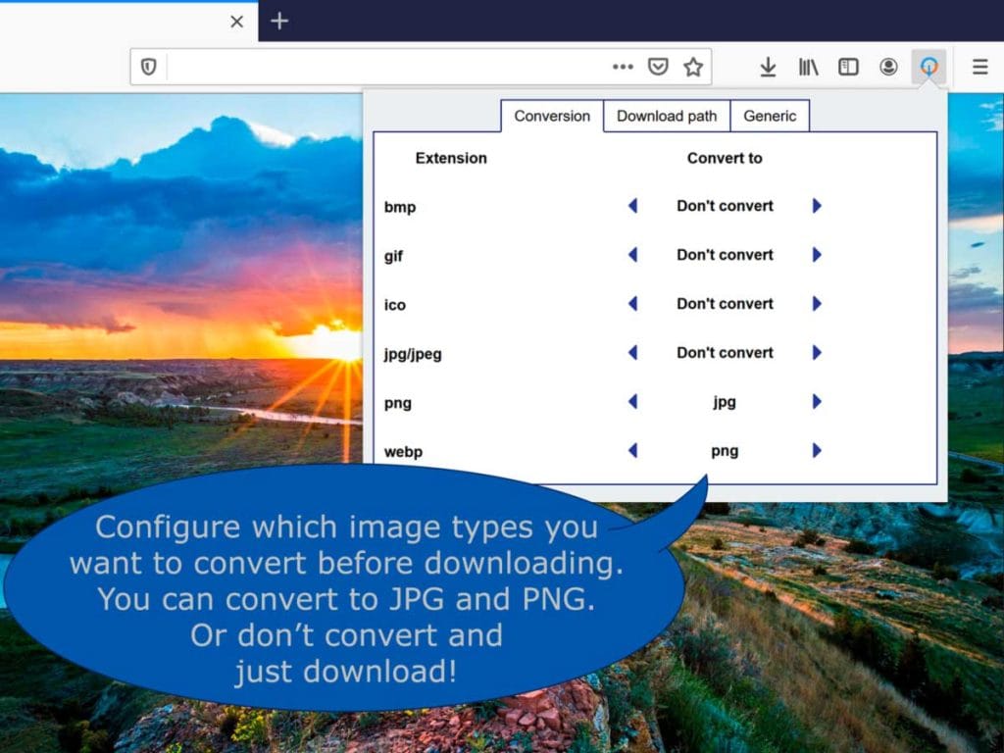This screenshot has height=753, width=1004.
Task: Open the Firefox account icon
Action: click(888, 67)
